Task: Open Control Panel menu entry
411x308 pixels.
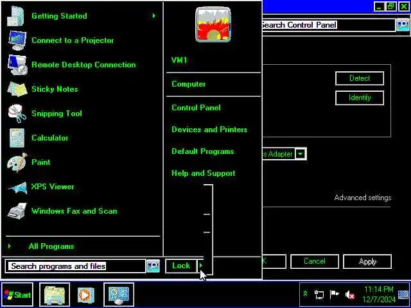Action: (x=196, y=108)
